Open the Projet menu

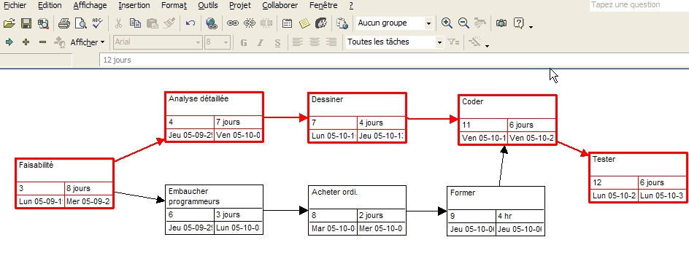(x=240, y=6)
